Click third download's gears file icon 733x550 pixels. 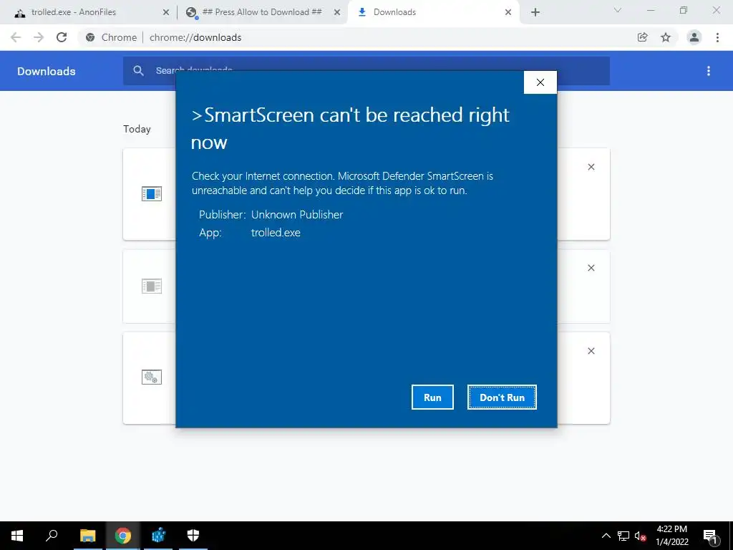tap(152, 377)
